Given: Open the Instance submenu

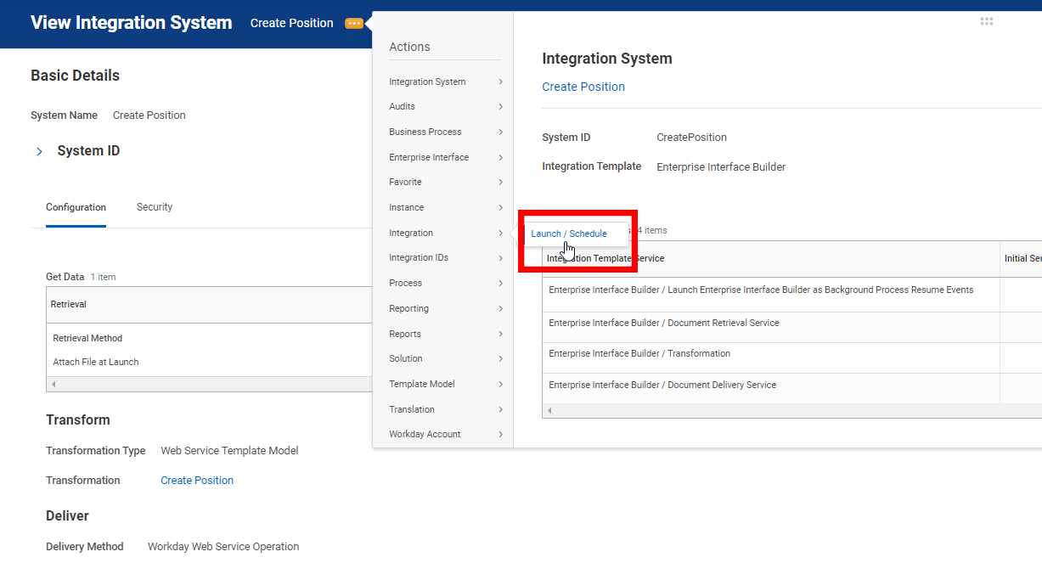Looking at the screenshot, I should 446,208.
